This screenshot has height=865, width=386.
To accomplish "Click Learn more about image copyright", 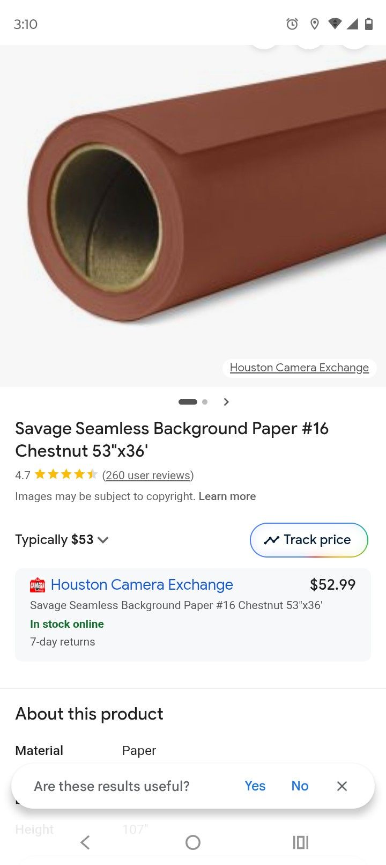I will click(x=227, y=496).
